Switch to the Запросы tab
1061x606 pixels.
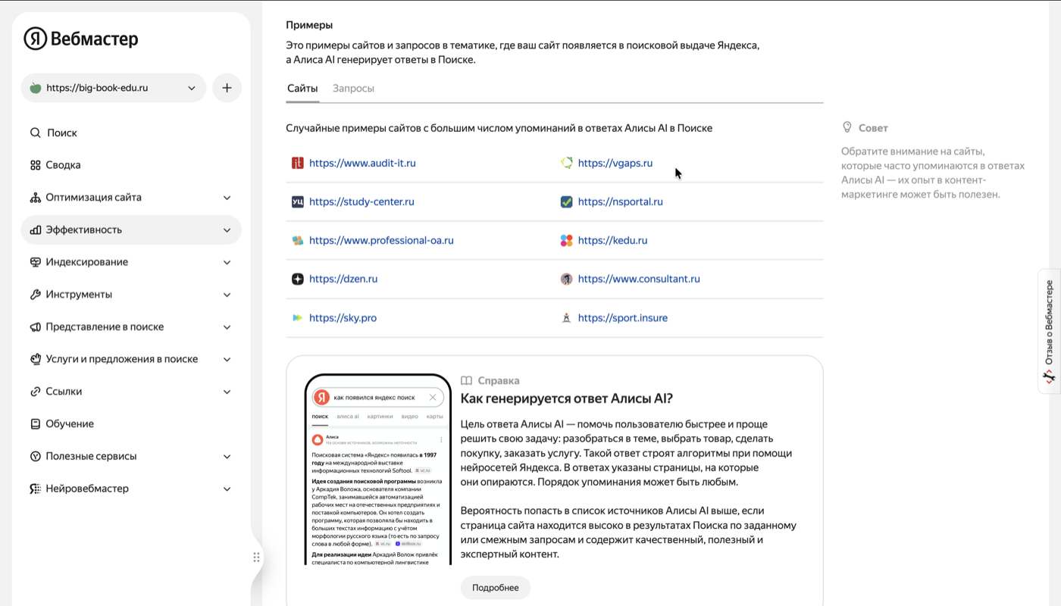coord(353,89)
